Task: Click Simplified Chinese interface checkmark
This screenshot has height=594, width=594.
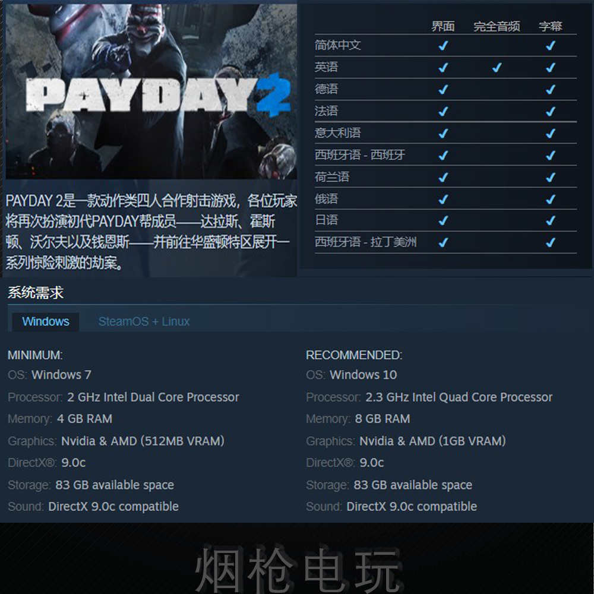Action: 443,46
